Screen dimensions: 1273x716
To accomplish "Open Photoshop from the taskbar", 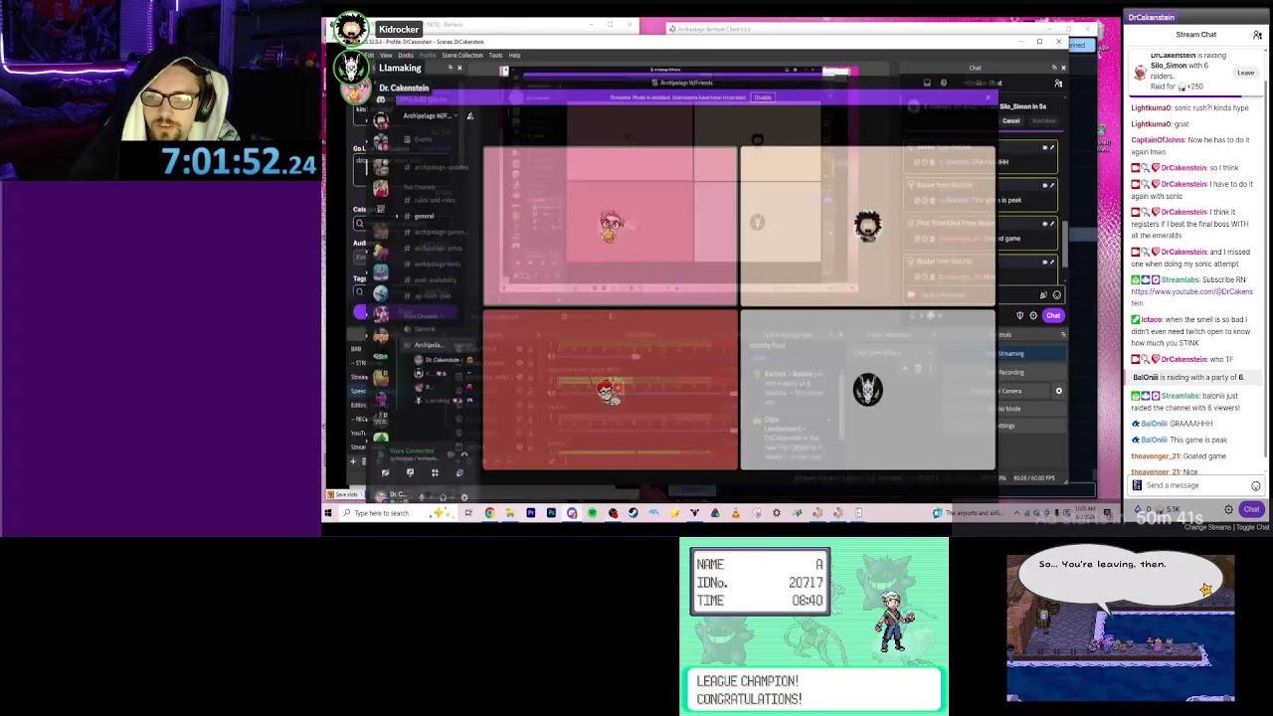I will pos(551,513).
